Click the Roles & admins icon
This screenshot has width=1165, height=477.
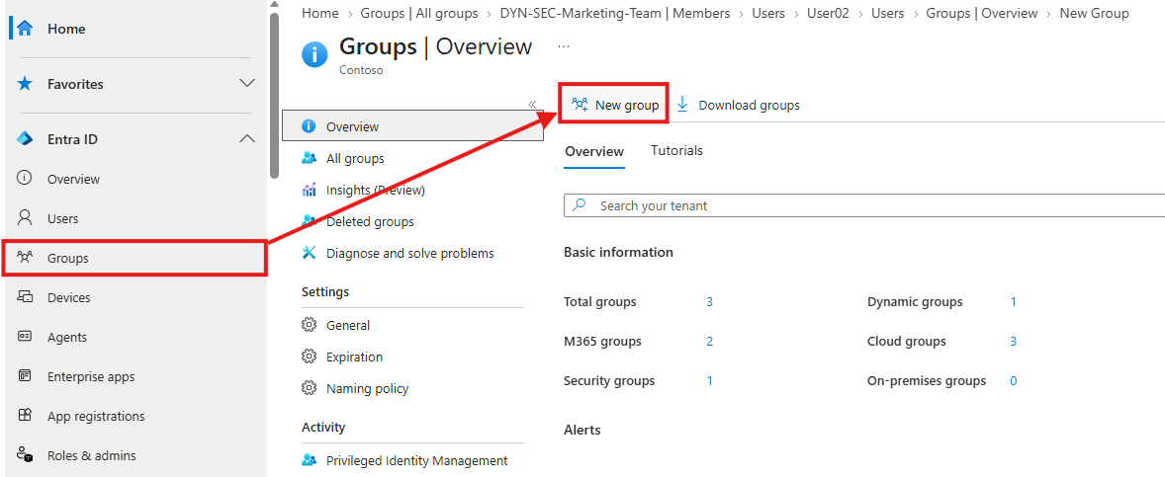[25, 454]
